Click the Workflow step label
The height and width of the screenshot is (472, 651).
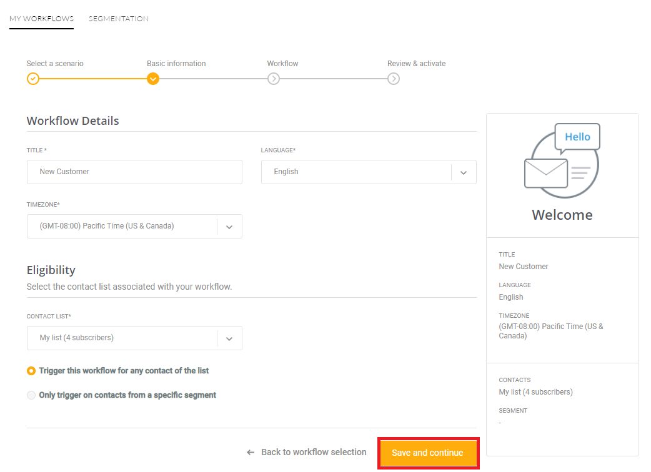coord(282,64)
